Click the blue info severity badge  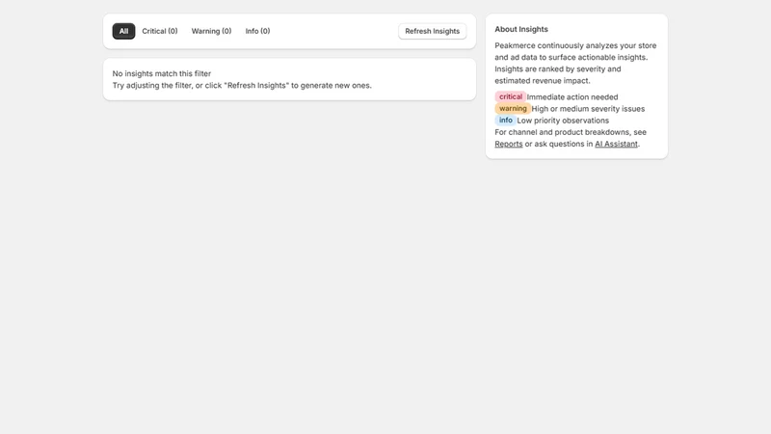(x=505, y=121)
